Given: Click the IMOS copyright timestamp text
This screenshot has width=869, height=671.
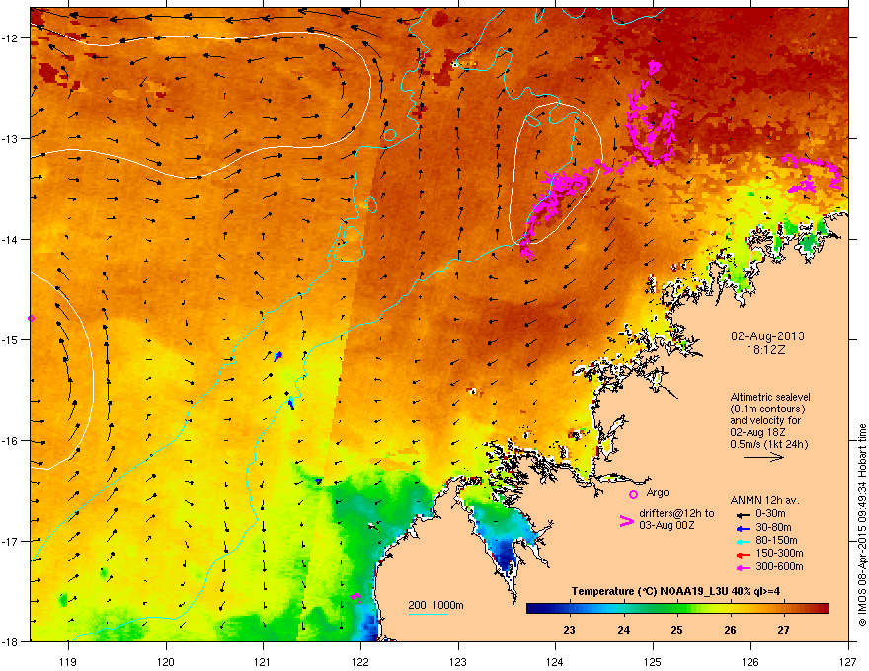Looking at the screenshot, I should (x=862, y=525).
